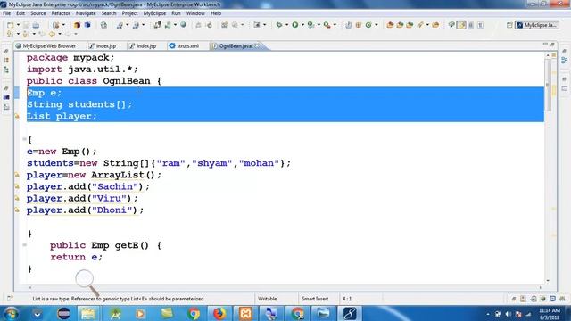Viewport: 571px width, 321px height.
Task: Click the warning marker beside player=new ArrayList line
Action: 17,175
